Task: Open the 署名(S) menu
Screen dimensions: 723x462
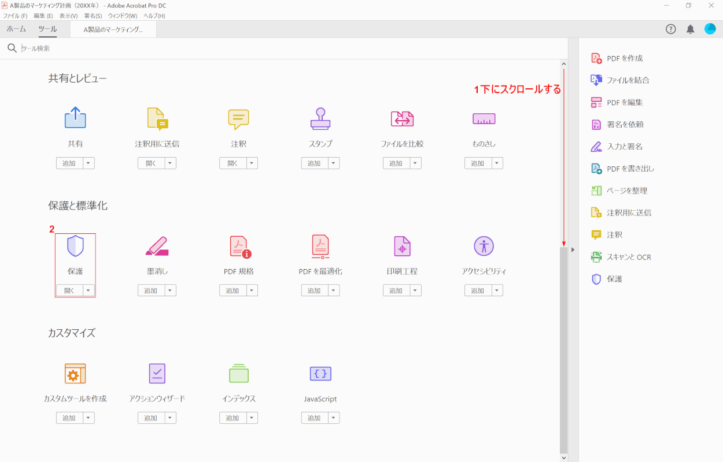Action: [x=93, y=16]
